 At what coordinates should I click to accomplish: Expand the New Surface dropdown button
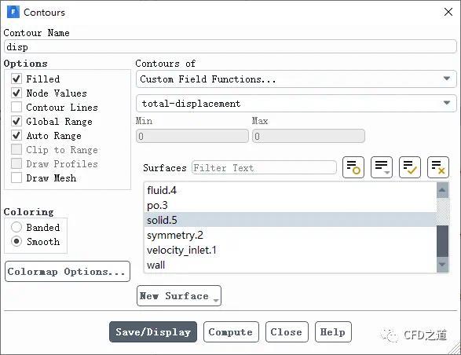(x=179, y=295)
